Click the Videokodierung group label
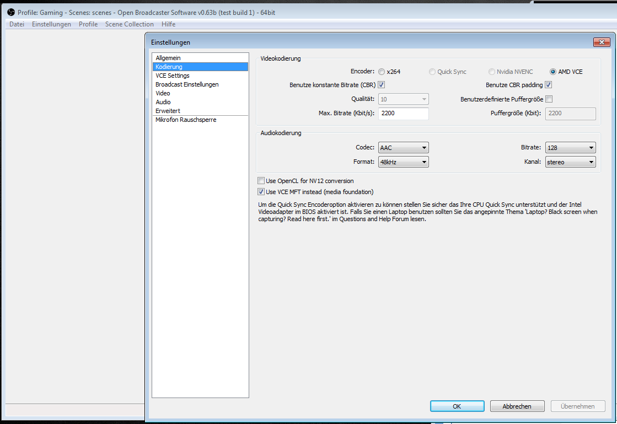This screenshot has height=424, width=617. 281,58
